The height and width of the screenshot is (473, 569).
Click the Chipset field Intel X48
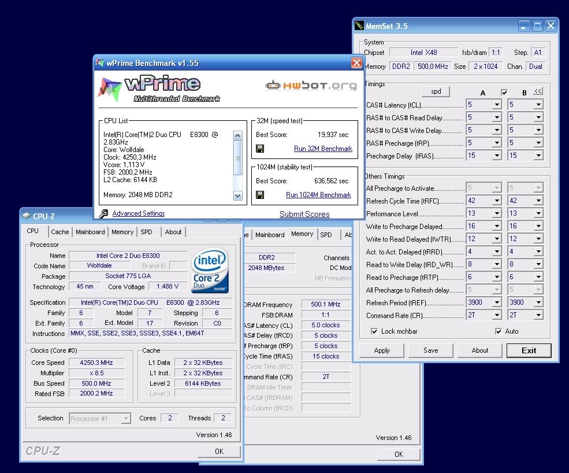[423, 52]
